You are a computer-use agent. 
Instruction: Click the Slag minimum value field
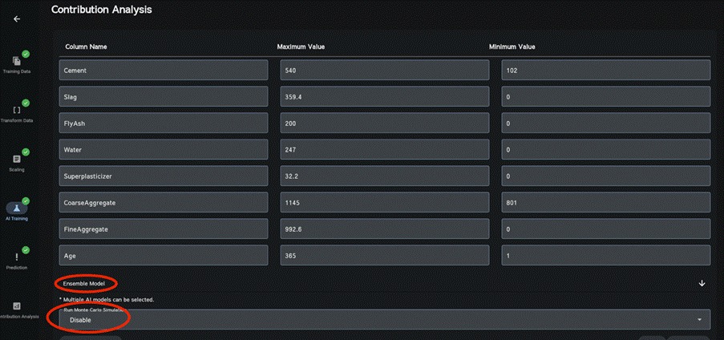pyautogui.click(x=605, y=96)
